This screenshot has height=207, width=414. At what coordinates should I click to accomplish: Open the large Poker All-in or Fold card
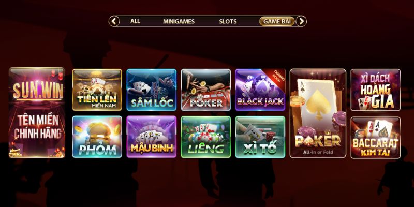pos(318,113)
